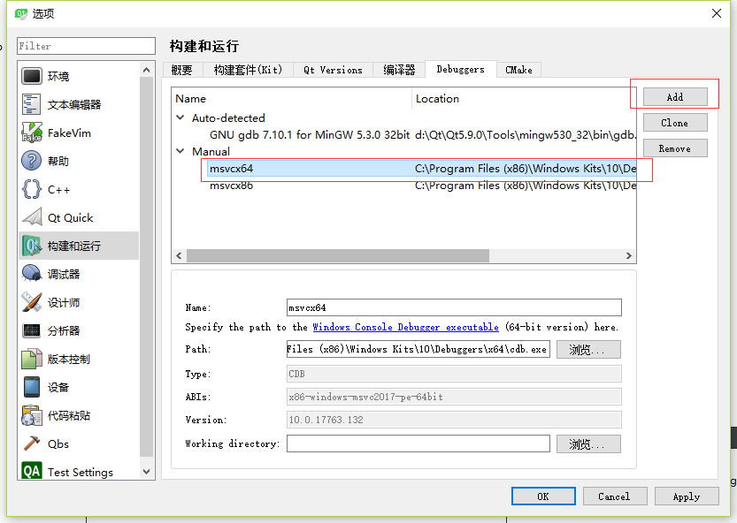Viewport: 737px width, 523px height.
Task: Click the msvcx86 Location path cell
Action: tap(525, 186)
